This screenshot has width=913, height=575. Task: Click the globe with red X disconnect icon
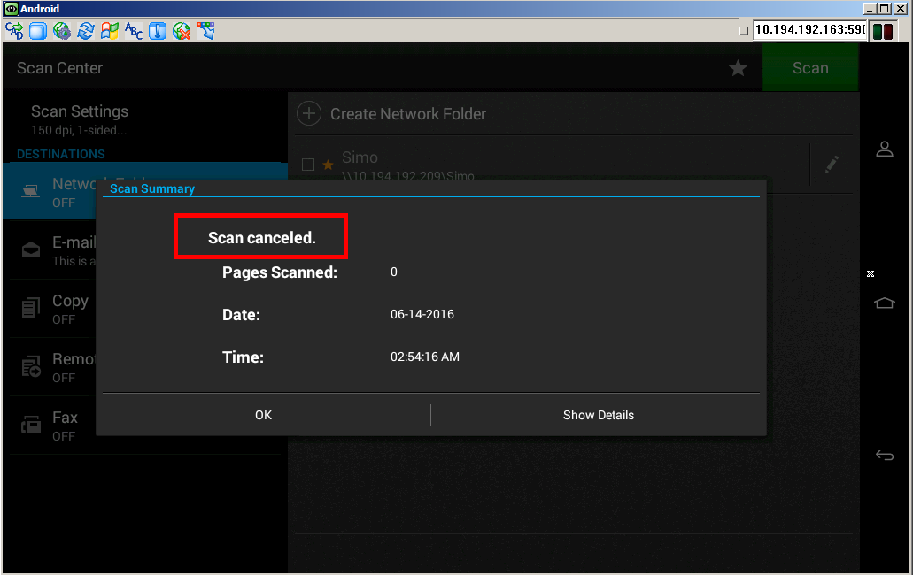(182, 30)
